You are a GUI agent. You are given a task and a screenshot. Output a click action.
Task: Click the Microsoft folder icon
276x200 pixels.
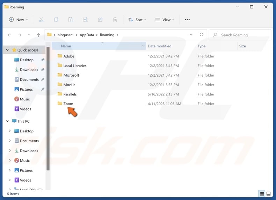coord(60,75)
